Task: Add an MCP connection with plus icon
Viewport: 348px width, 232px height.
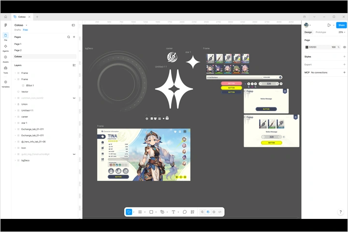Action: (x=344, y=72)
